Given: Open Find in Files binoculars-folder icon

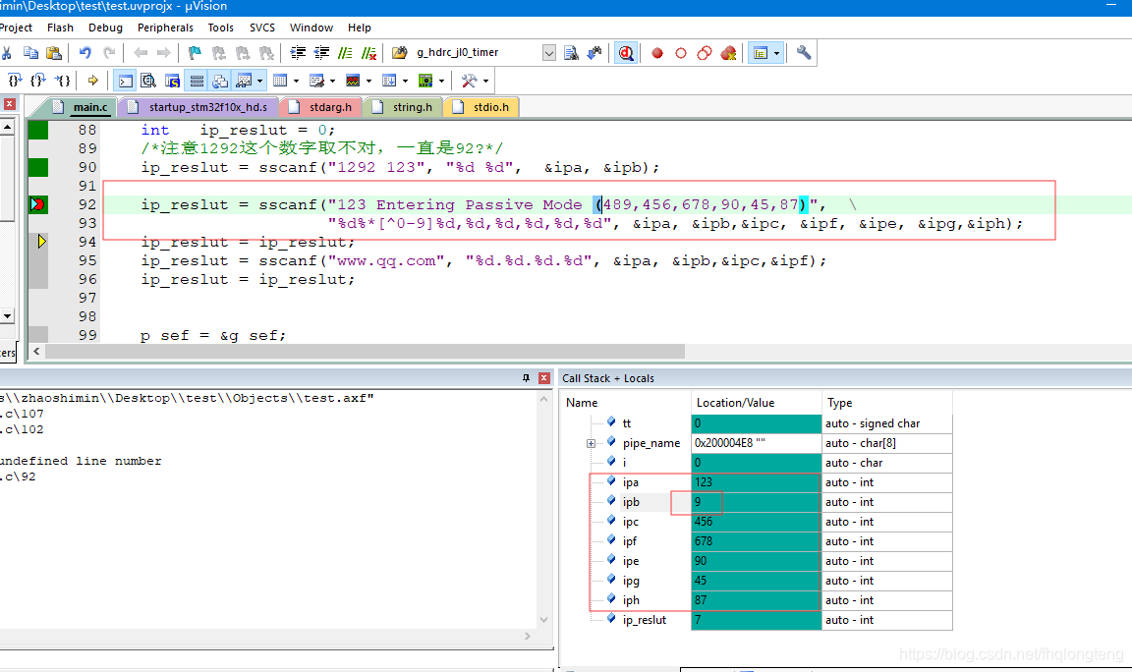Looking at the screenshot, I should (399, 53).
